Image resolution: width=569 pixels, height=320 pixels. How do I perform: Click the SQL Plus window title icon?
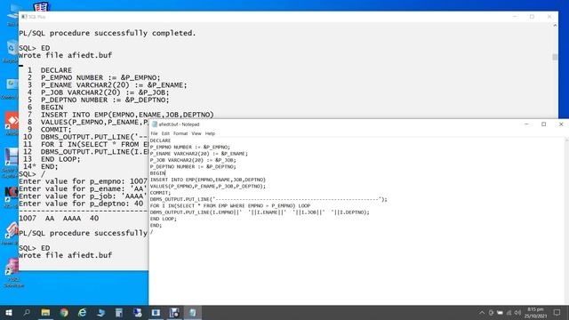pyautogui.click(x=24, y=17)
